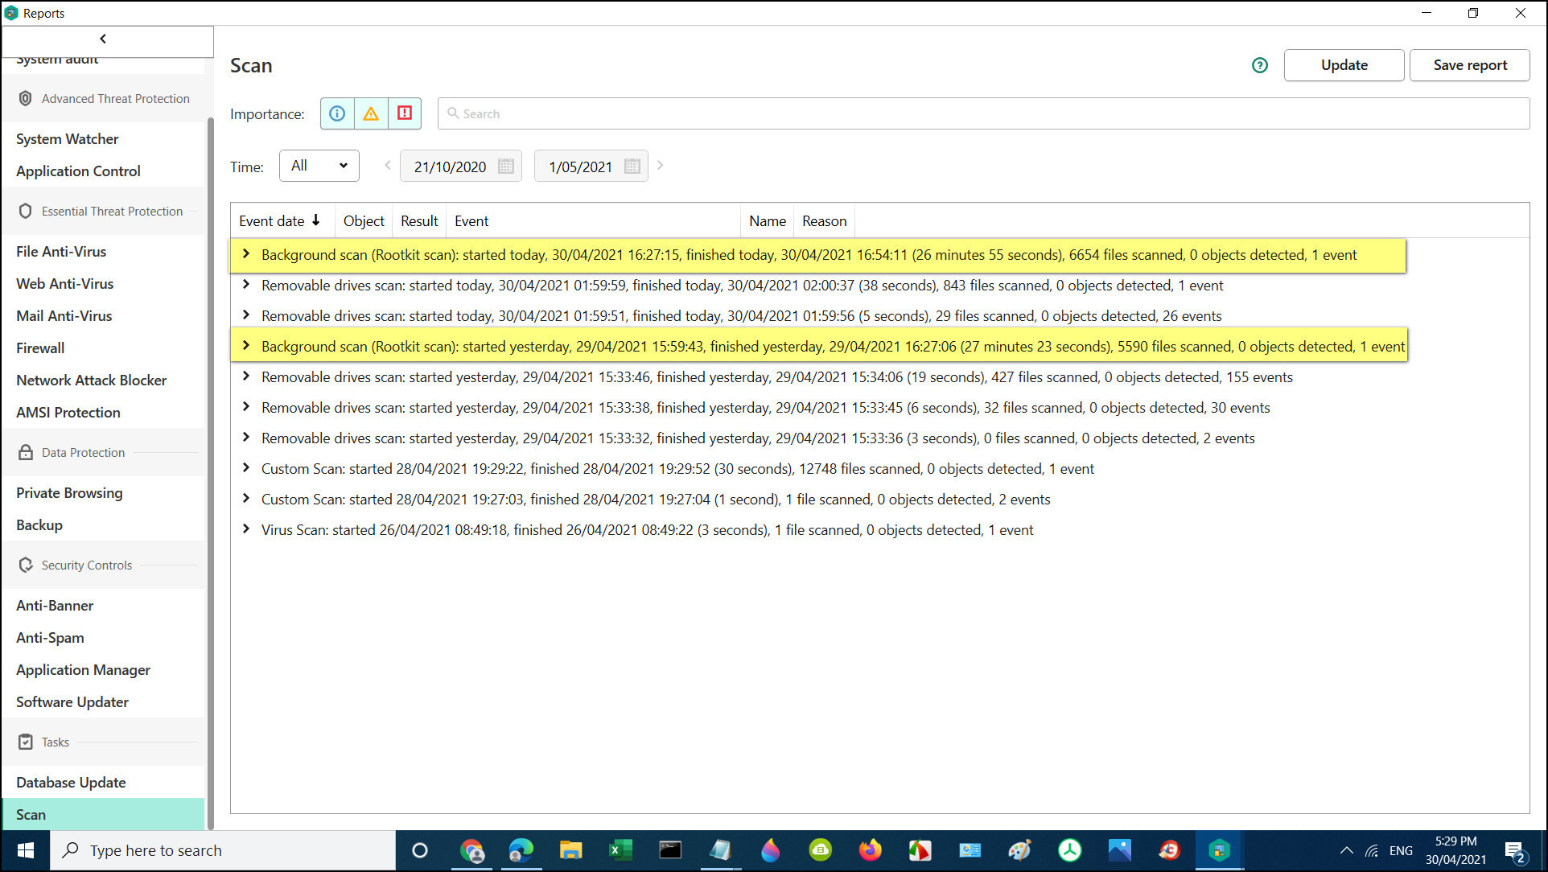Click previous time period arrow
The width and height of the screenshot is (1548, 872).
click(x=388, y=166)
